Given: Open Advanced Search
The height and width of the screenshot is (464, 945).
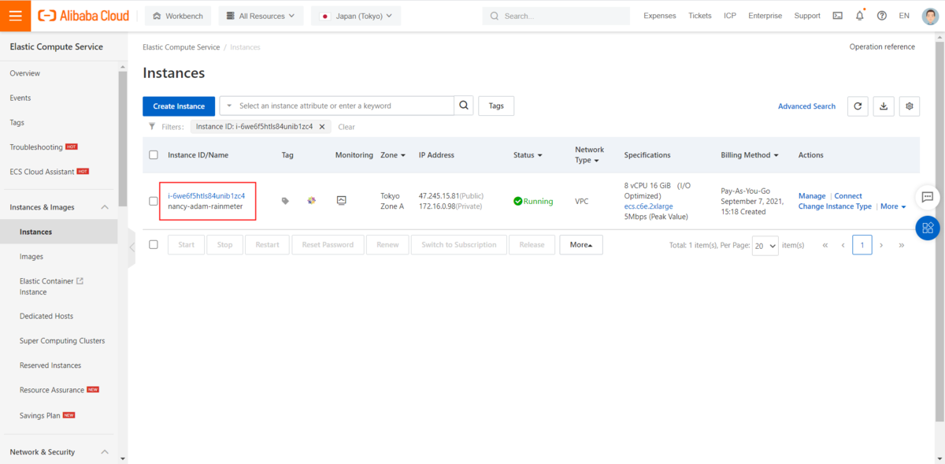Looking at the screenshot, I should click(806, 106).
